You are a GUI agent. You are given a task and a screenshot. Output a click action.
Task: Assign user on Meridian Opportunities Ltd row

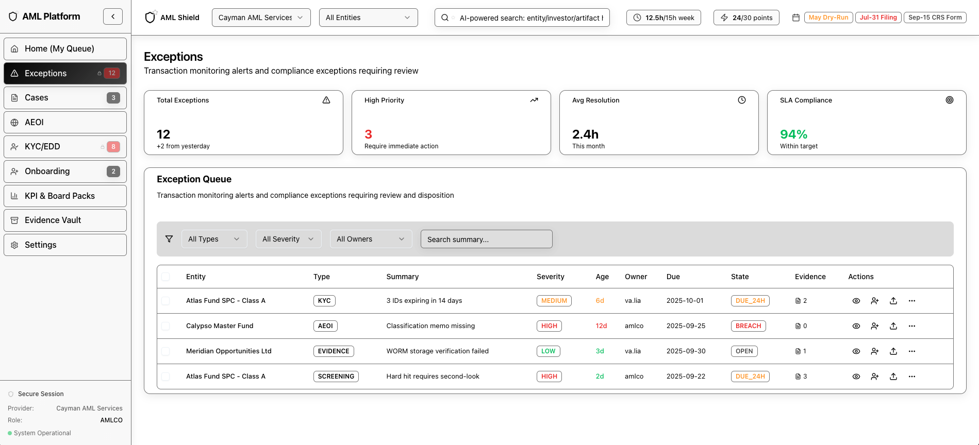(874, 351)
